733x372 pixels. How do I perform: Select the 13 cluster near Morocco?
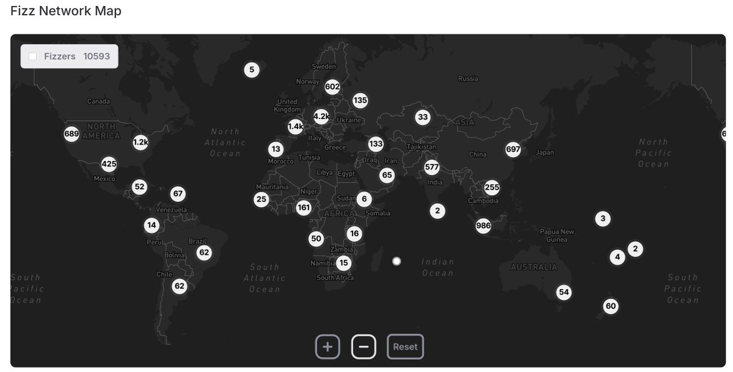[276, 149]
